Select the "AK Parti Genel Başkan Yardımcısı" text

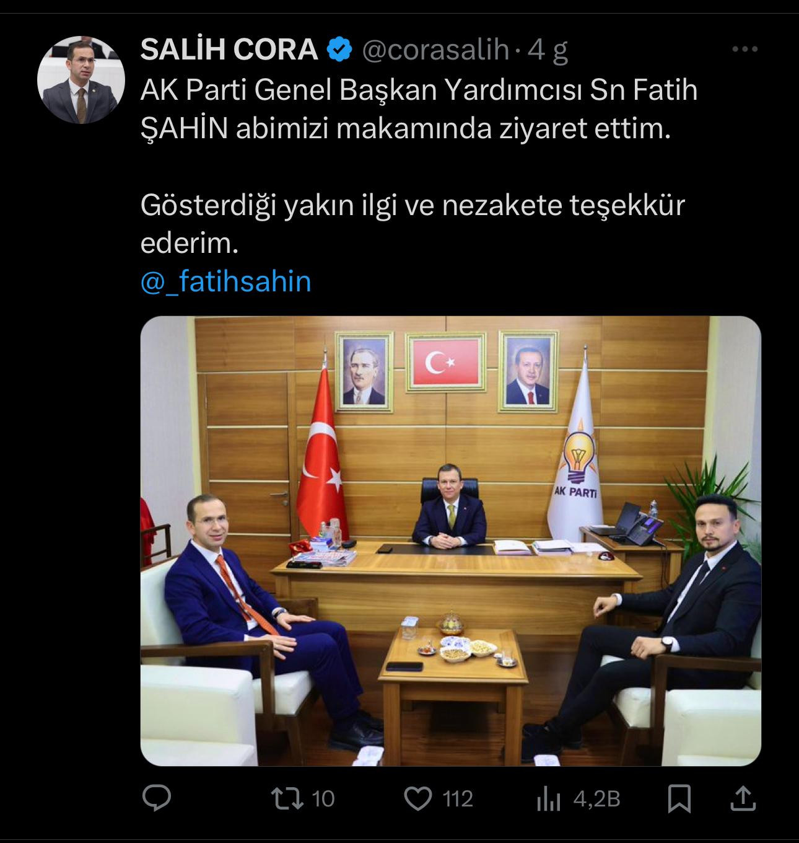tap(362, 90)
